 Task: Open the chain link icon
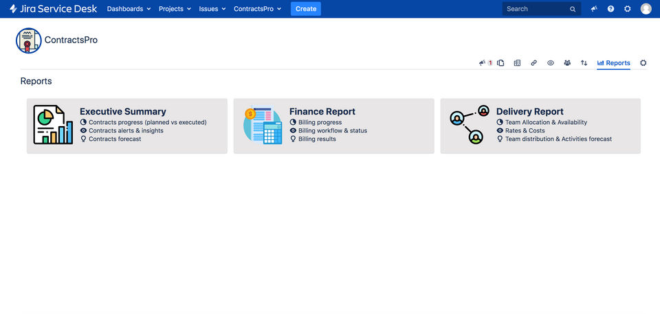tap(533, 63)
